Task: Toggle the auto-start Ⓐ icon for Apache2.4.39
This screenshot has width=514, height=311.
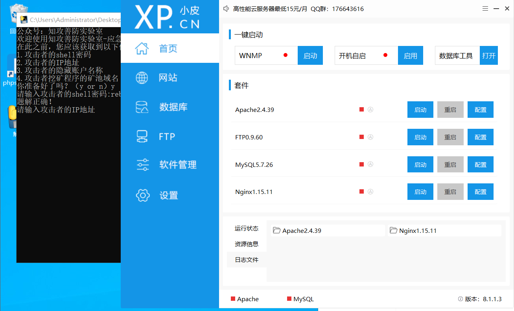Action: pos(370,110)
